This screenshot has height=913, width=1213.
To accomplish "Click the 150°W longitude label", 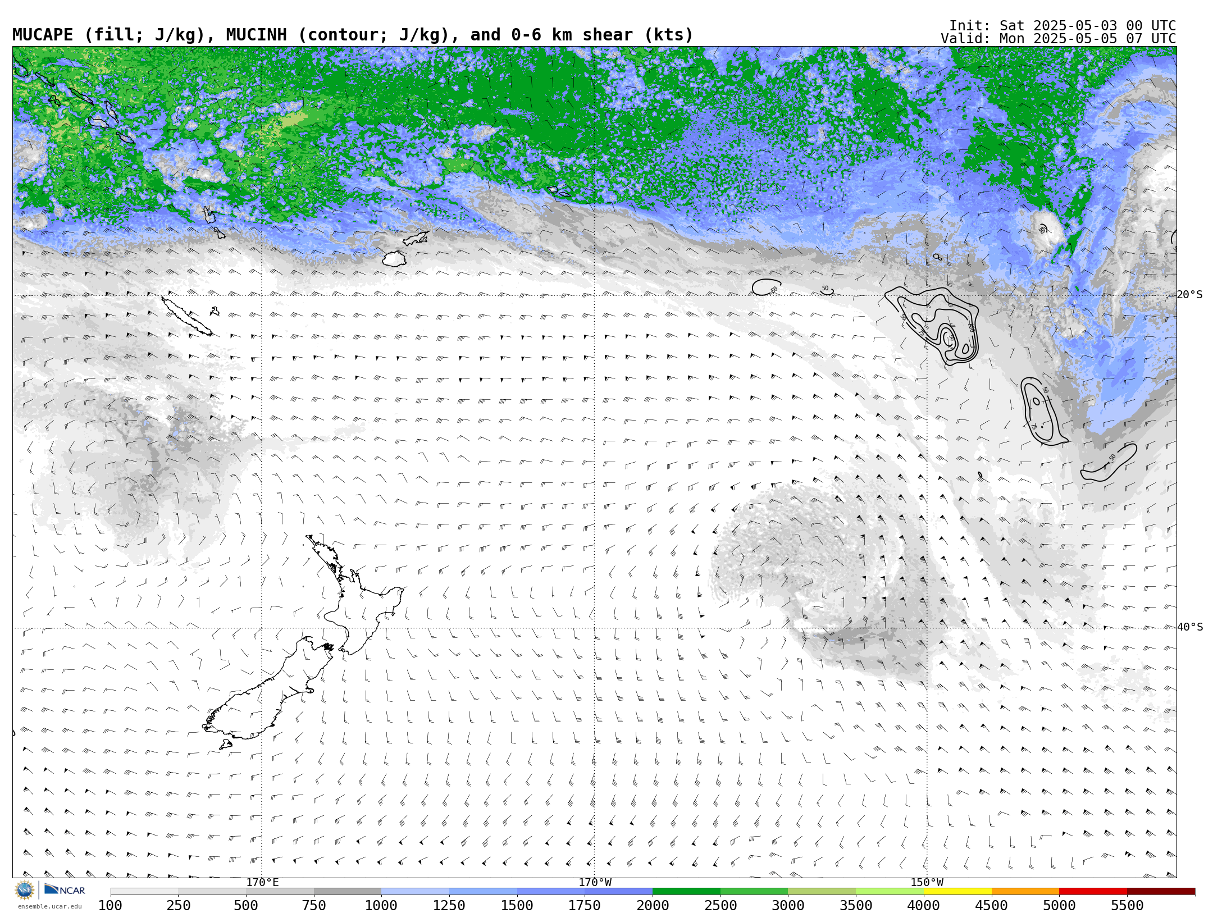I will (x=927, y=882).
